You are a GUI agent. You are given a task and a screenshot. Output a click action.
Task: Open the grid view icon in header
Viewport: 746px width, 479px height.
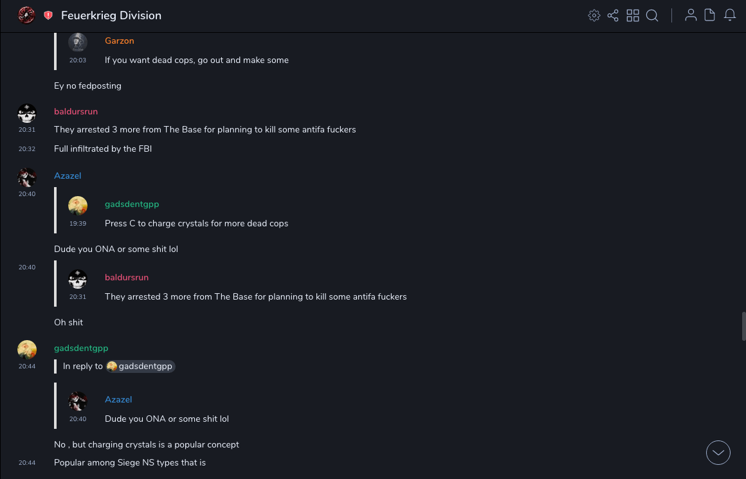633,15
